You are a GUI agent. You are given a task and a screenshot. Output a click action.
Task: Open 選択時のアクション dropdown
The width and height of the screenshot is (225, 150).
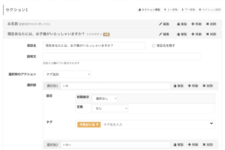(x=67, y=74)
